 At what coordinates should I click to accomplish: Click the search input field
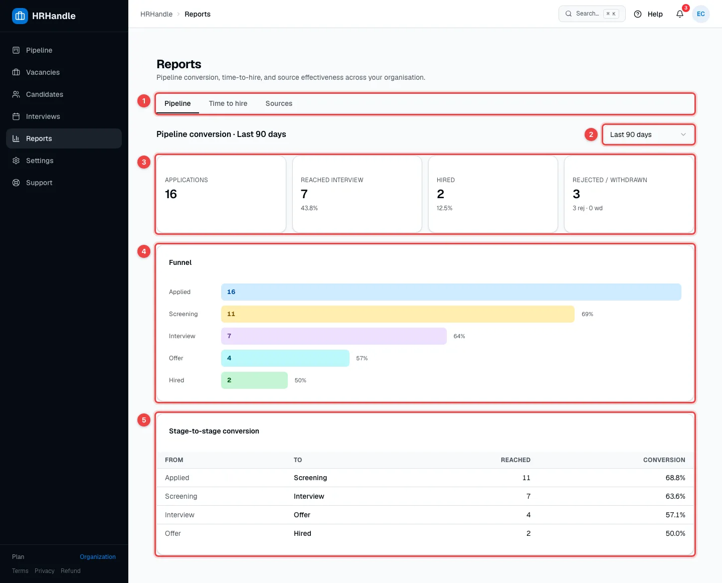point(592,14)
